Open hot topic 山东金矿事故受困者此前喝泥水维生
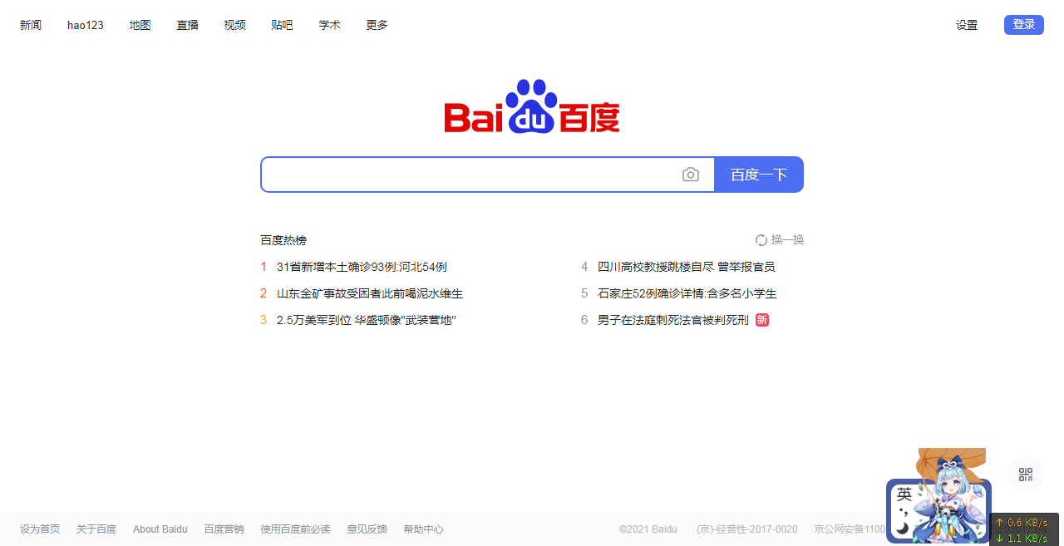Image resolution: width=1064 pixels, height=546 pixels. pos(369,293)
